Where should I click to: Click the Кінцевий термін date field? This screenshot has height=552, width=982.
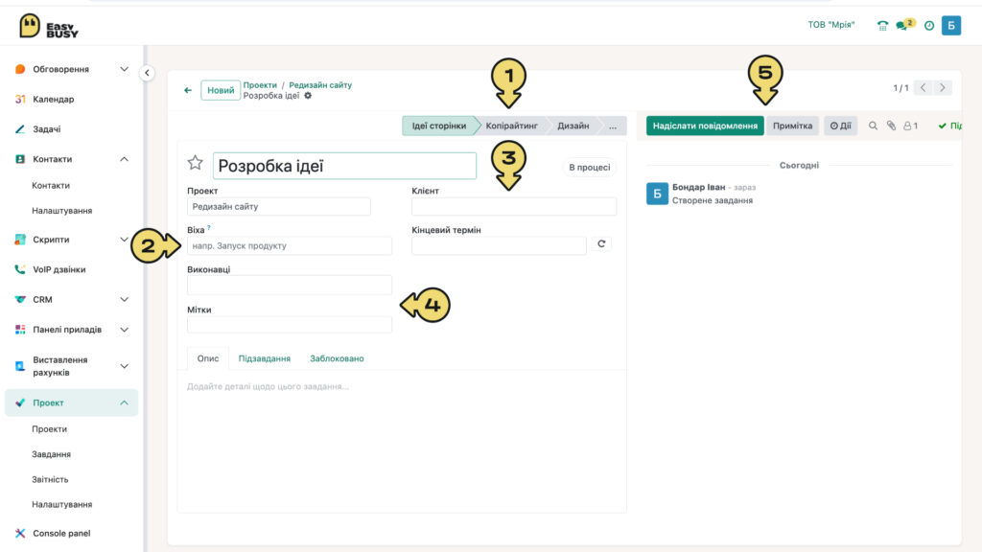pyautogui.click(x=499, y=246)
